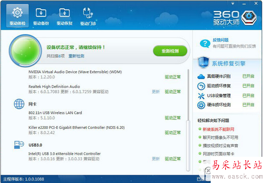The width and height of the screenshot is (263, 183).
Task: Click the green 重新检测 button
Action: [x=170, y=51]
